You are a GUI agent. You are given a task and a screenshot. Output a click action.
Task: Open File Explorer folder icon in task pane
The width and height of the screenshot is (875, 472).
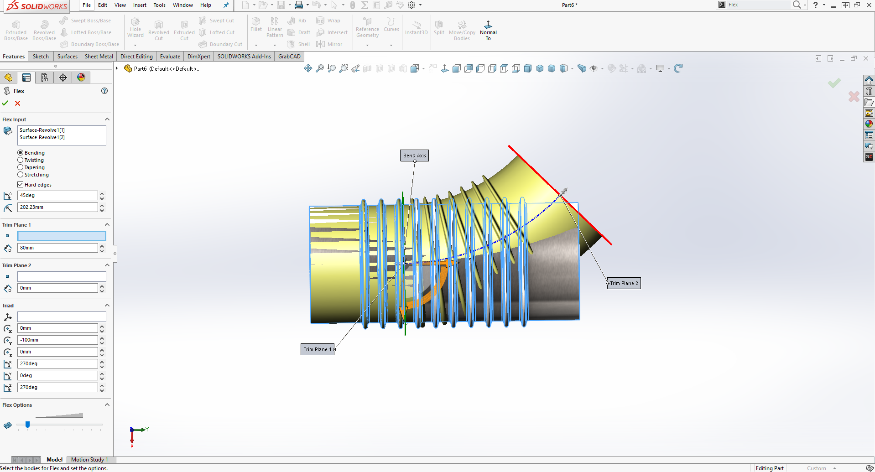point(869,102)
